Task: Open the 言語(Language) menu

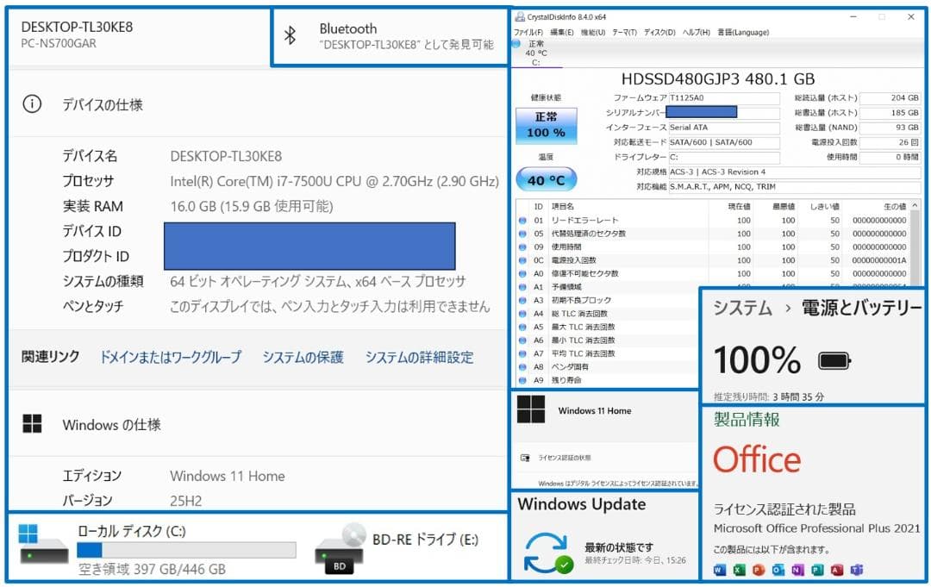Action: (741, 32)
